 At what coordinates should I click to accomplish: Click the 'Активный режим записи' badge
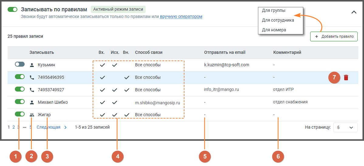tap(118, 9)
